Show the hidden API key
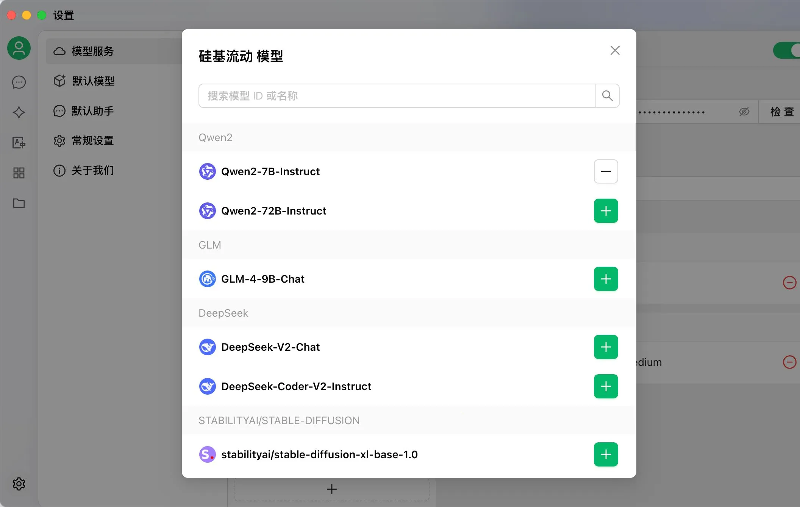The image size is (800, 507). tap(744, 111)
